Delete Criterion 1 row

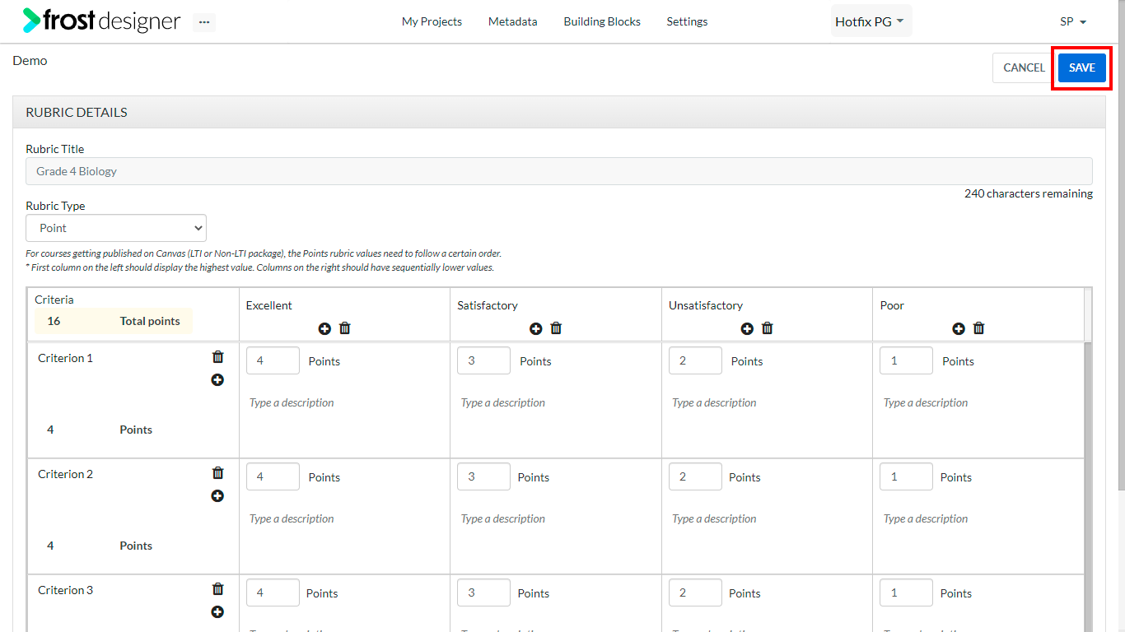[x=217, y=357]
